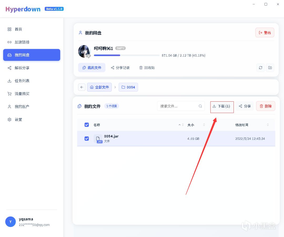The image size is (284, 237).
Task: Click the 呵呵啊961 profile avatar
Action: 84,51
